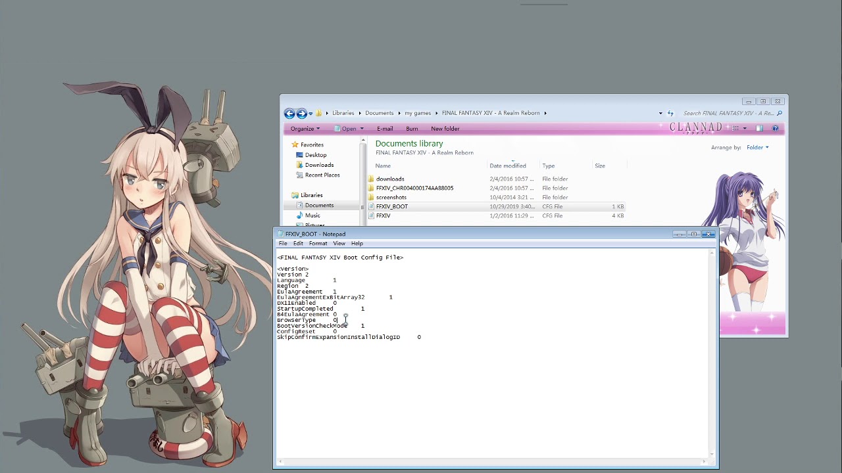Open the Organize dropdown menu
Screen dimensions: 842x473
(305, 129)
